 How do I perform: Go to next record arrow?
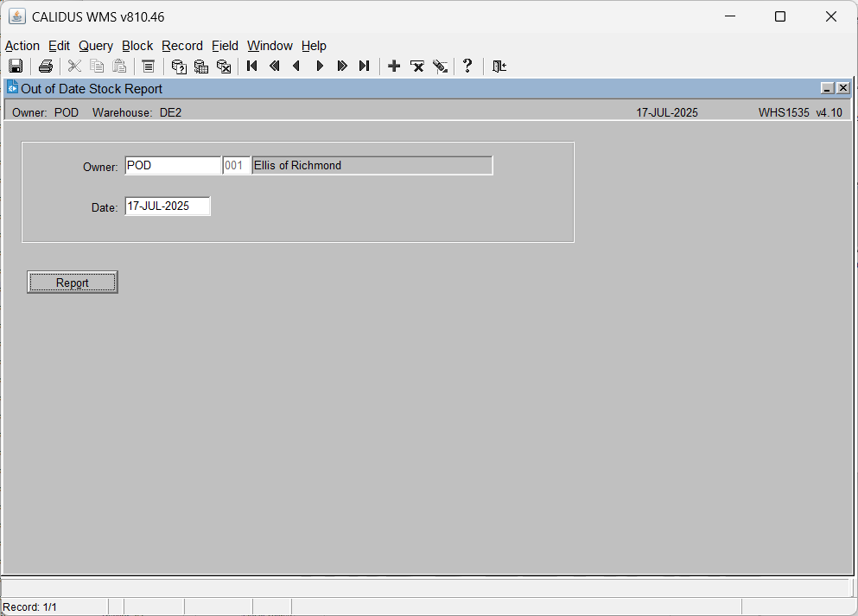click(320, 67)
